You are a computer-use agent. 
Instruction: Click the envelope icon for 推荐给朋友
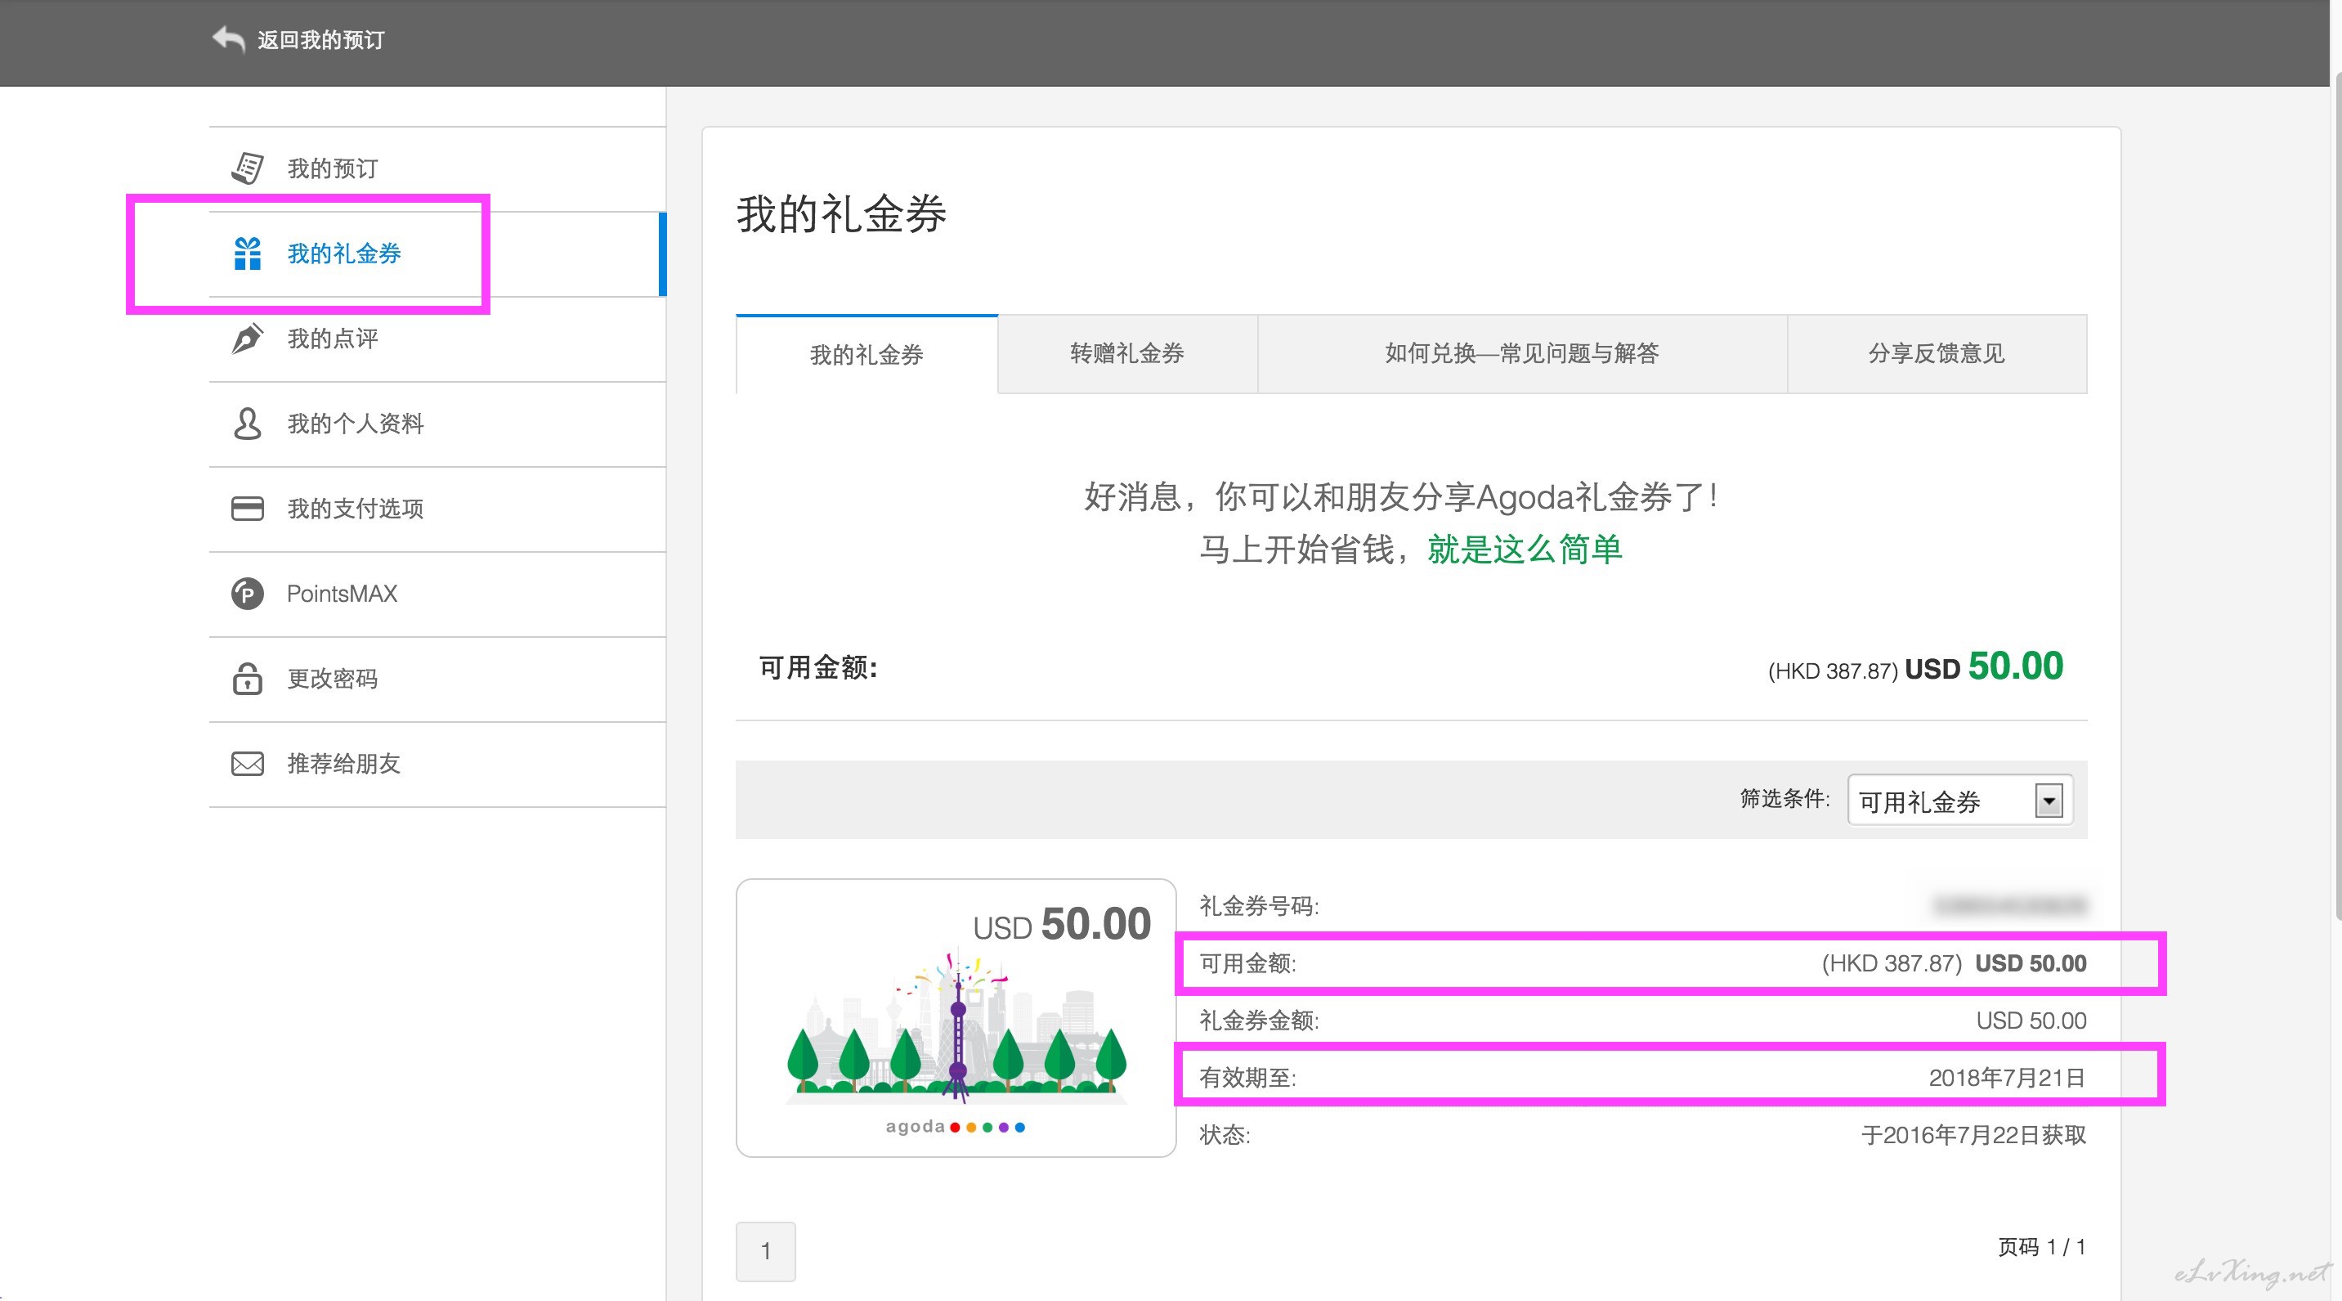248,764
